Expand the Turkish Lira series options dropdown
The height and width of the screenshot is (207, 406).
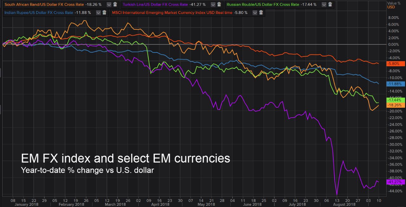click(213, 5)
